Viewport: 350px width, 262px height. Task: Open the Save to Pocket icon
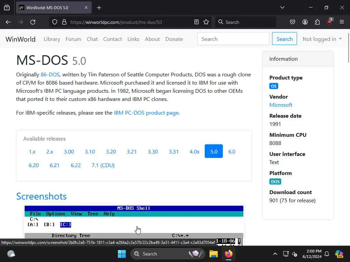click(x=293, y=22)
